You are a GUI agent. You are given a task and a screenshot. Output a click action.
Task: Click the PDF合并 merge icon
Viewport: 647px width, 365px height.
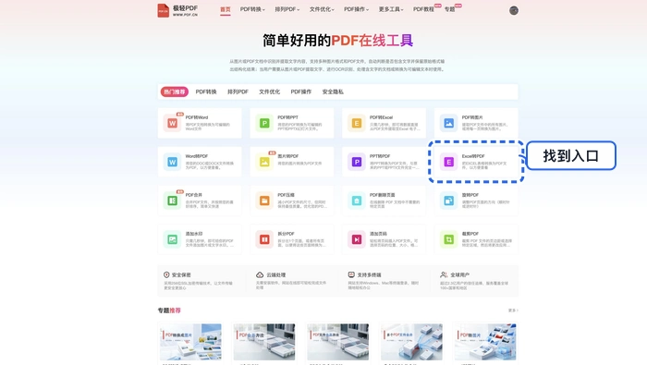[x=173, y=201]
